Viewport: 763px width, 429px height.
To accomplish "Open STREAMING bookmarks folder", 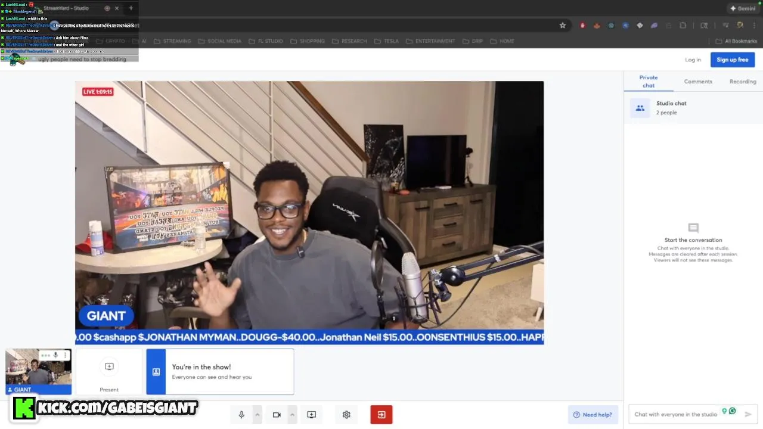I will [x=172, y=41].
